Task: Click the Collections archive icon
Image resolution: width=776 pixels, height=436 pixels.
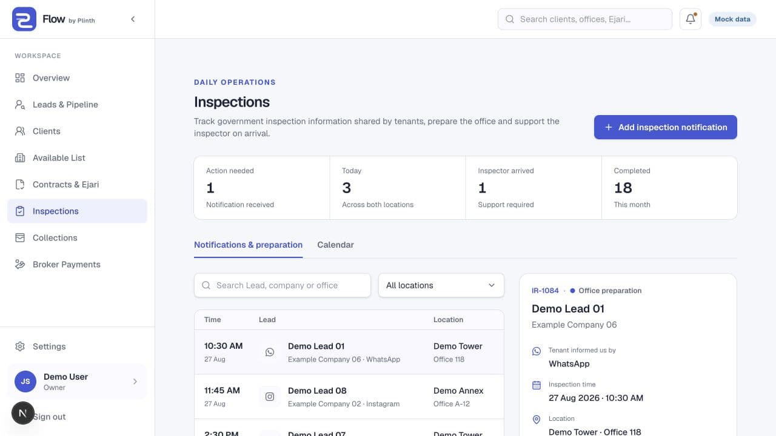Action: coord(20,238)
